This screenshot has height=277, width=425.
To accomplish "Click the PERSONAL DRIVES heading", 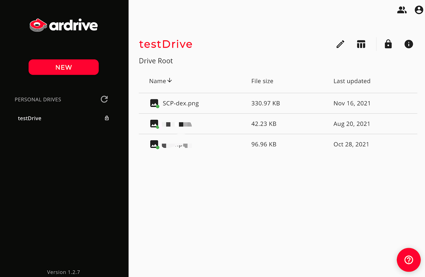I will pos(38,100).
